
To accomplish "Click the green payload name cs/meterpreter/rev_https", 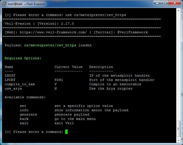I will pos(50,45).
